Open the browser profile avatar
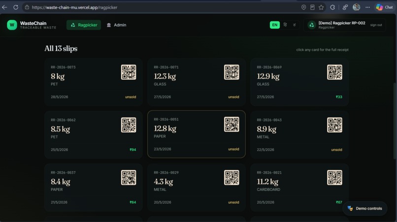Screen dimensions: 397x222 point(357,7)
